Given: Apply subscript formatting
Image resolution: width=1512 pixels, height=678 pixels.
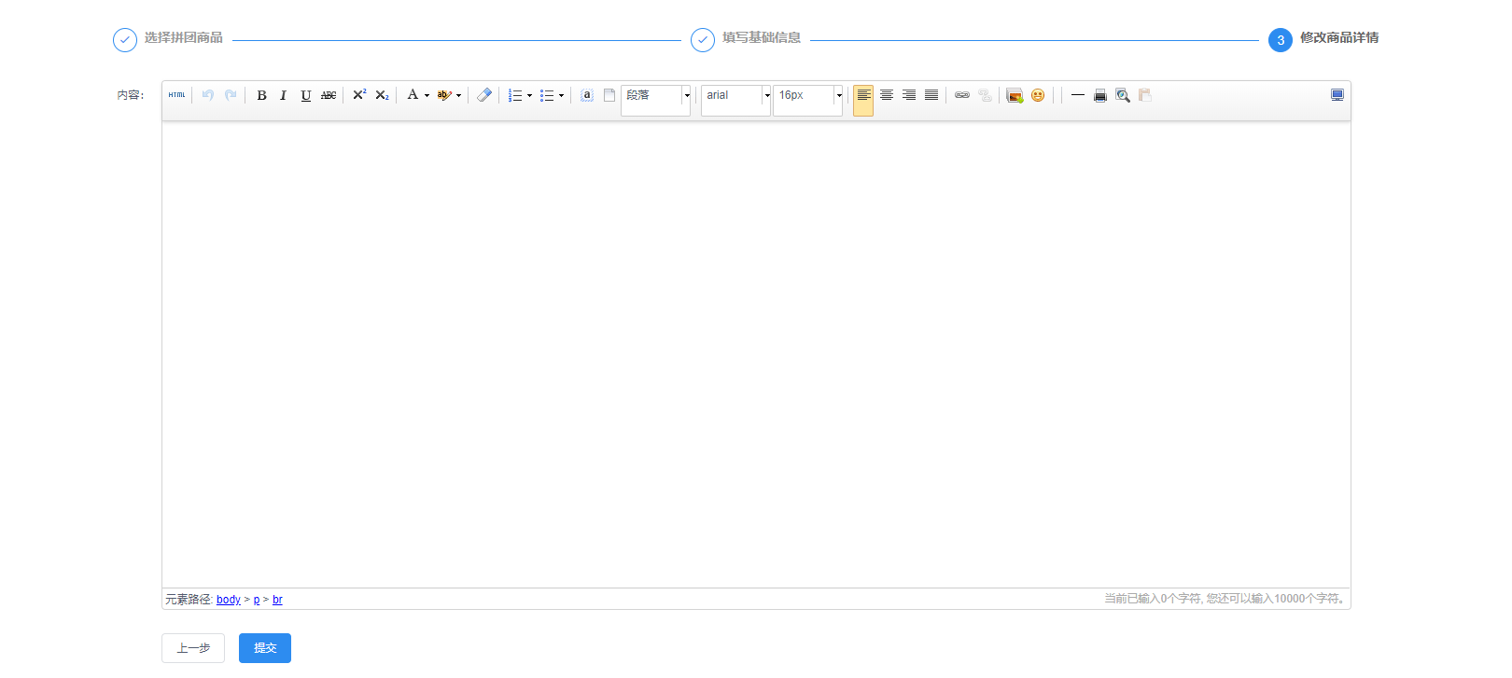Looking at the screenshot, I should [382, 95].
